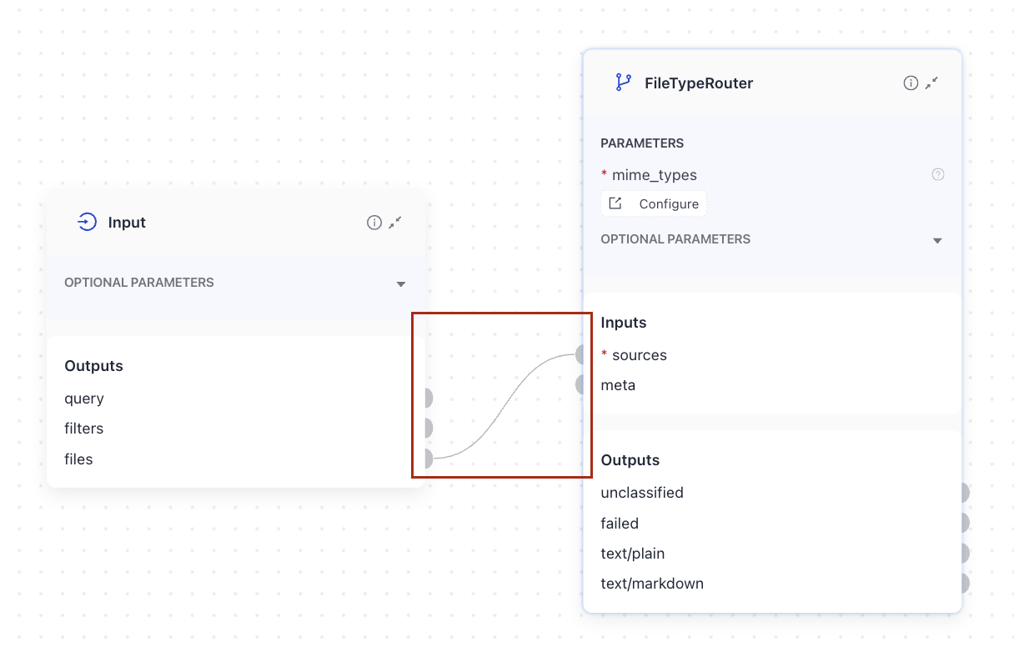Viewport: 1014px width, 657px height.
Task: Click the sources input connector port
Action: pyautogui.click(x=581, y=355)
